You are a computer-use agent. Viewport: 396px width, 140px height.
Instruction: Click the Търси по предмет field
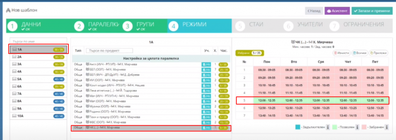click(x=109, y=51)
